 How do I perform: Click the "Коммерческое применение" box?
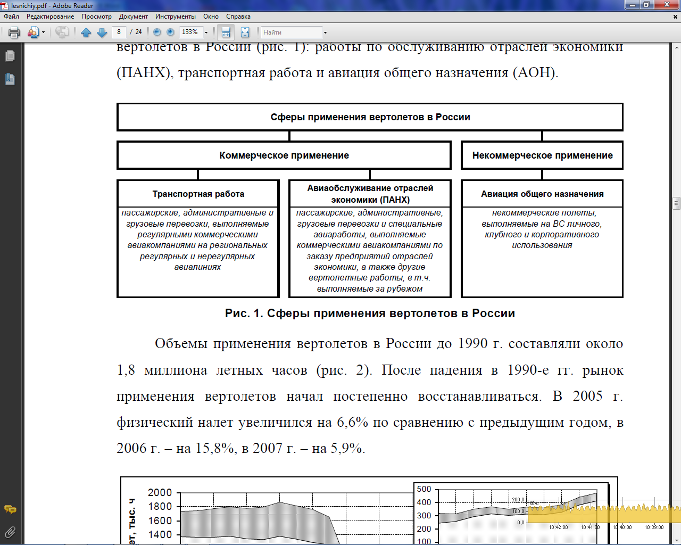[284, 155]
